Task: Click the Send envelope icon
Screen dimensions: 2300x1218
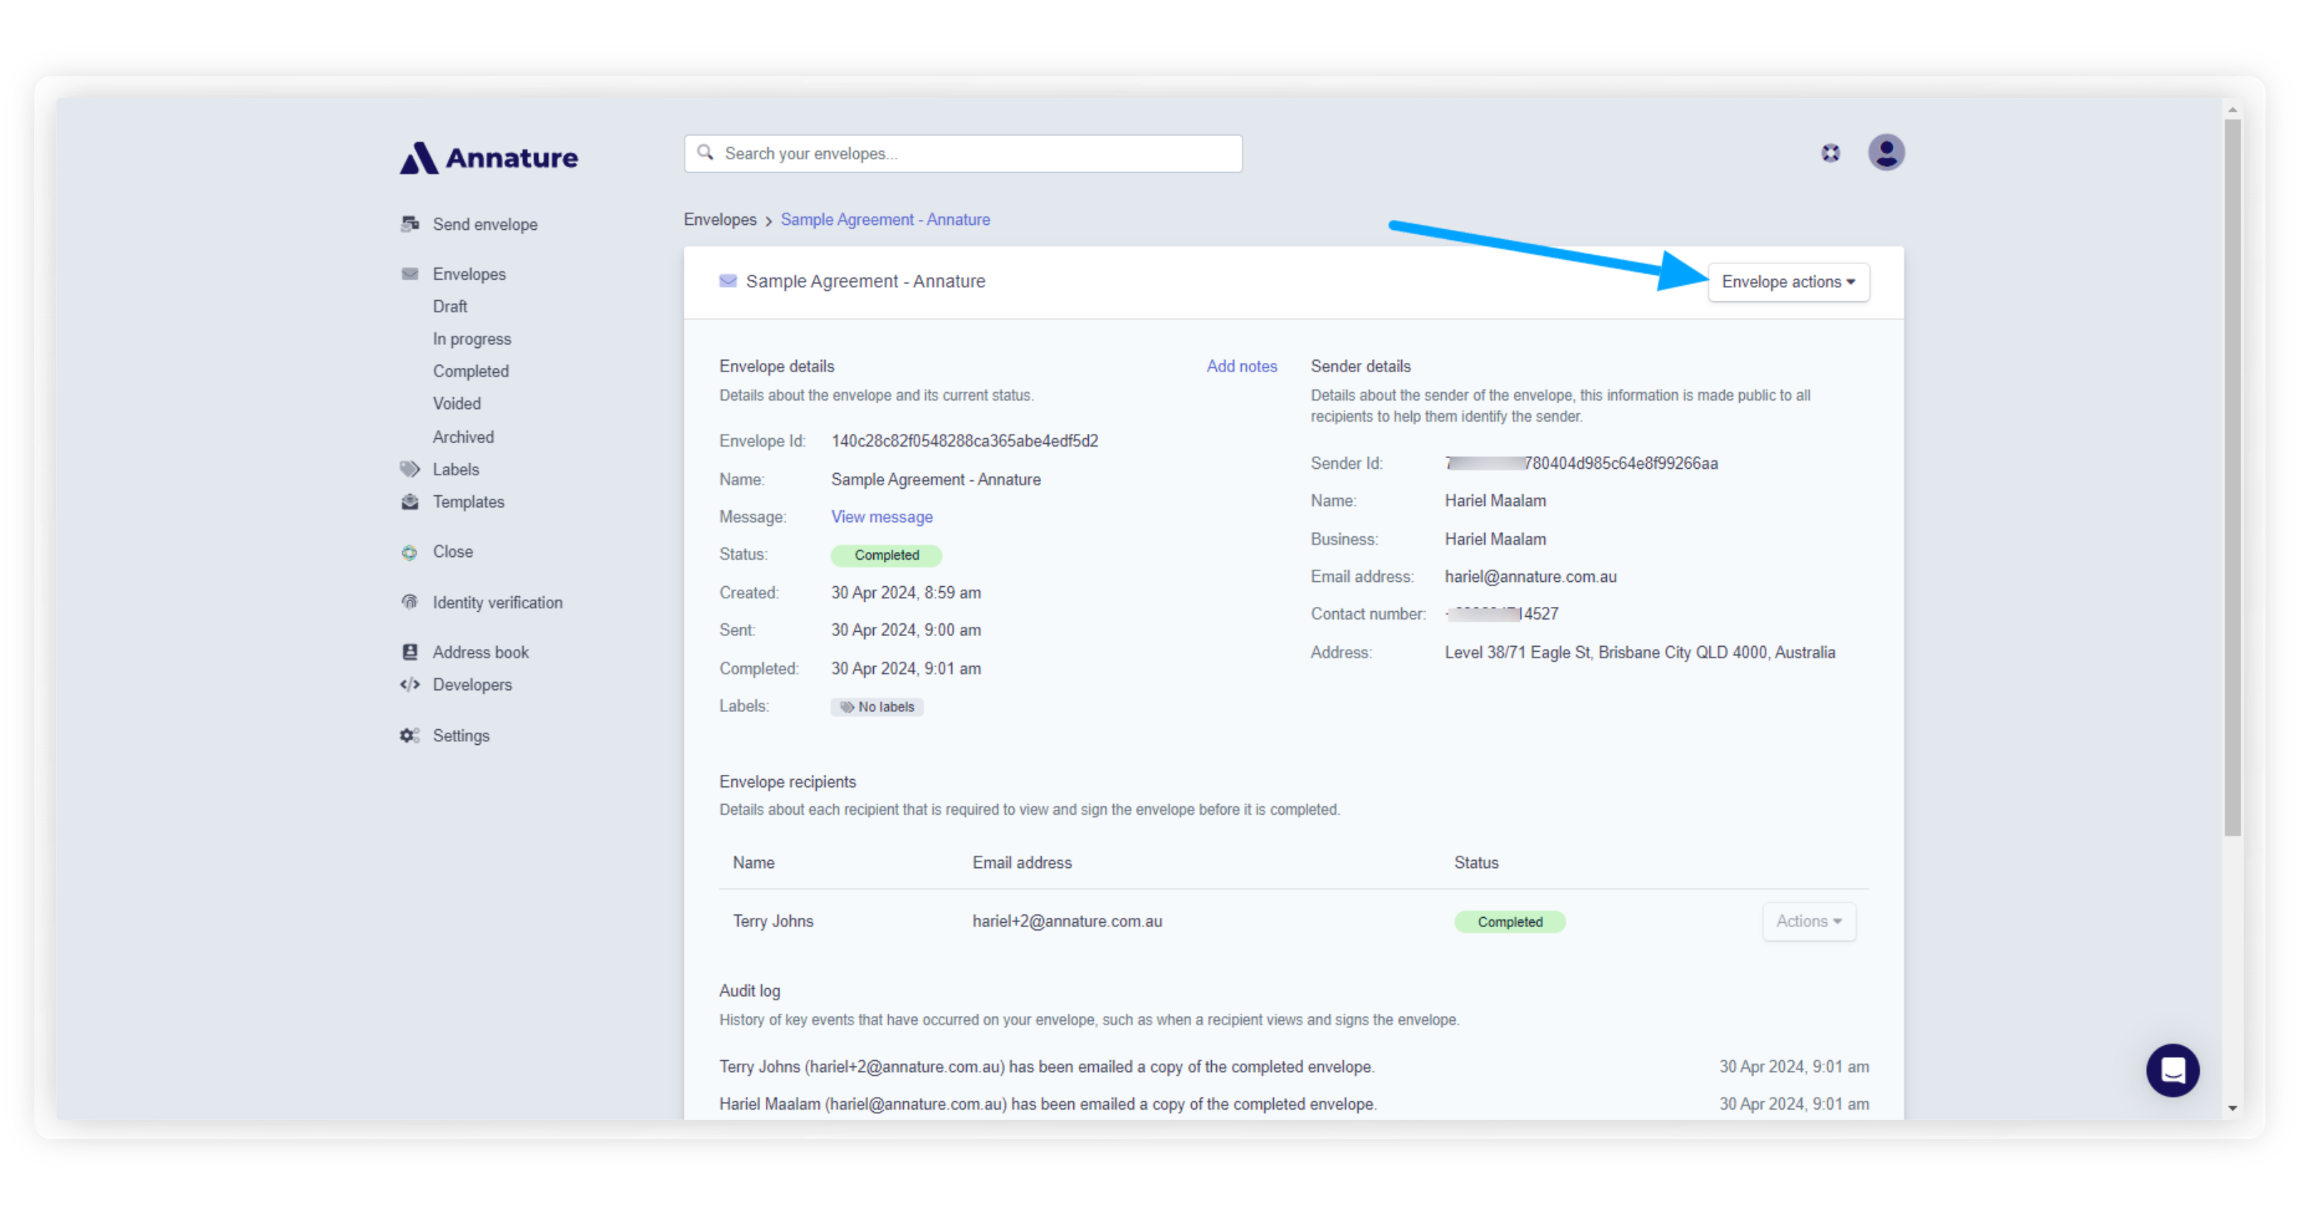Action: tap(410, 224)
